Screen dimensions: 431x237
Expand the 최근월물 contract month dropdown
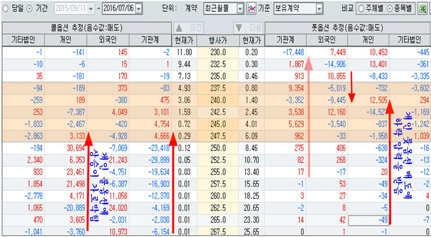tap(240, 9)
